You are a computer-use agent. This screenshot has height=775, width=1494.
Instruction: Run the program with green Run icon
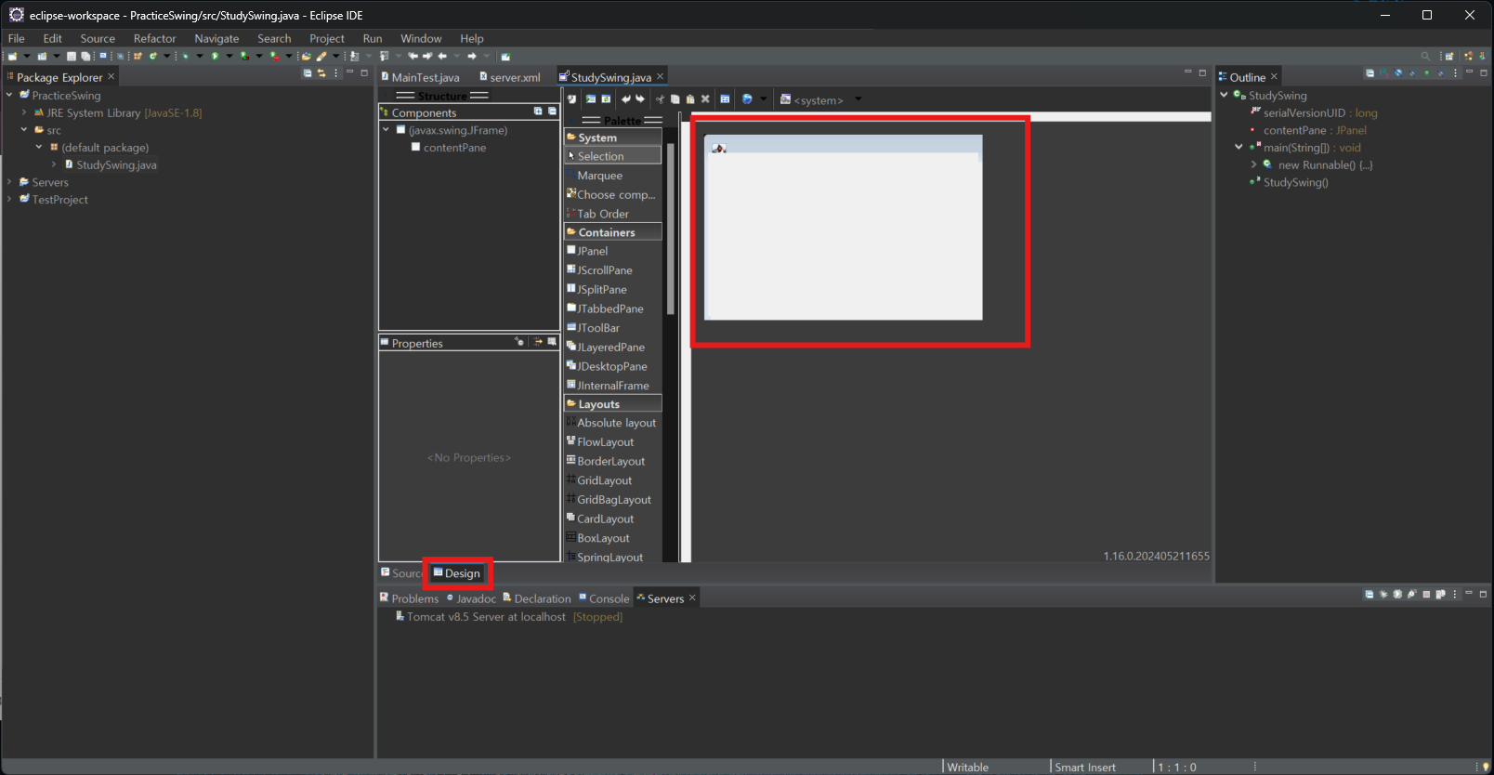215,56
